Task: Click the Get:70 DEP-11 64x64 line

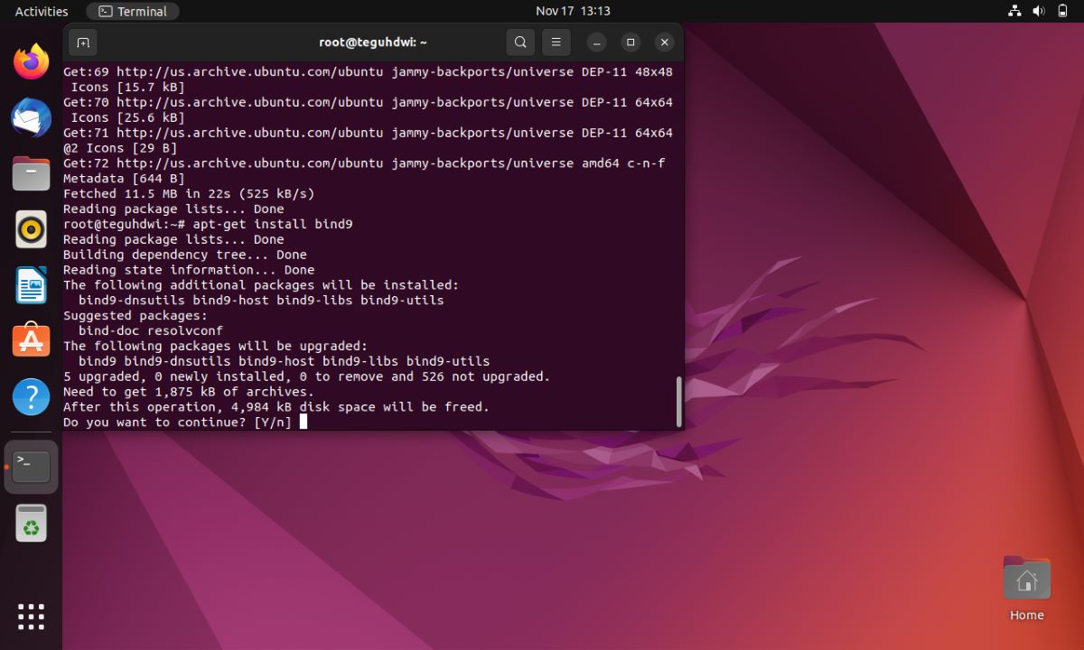Action: tap(368, 102)
